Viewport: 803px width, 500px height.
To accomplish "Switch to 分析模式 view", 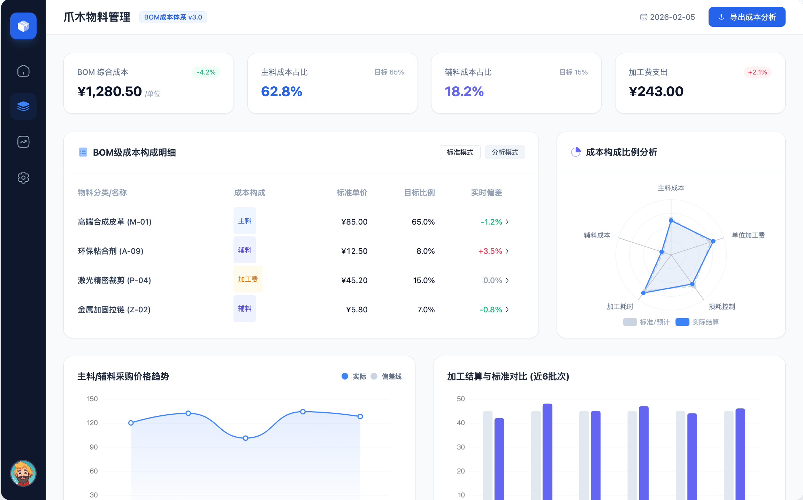I will pyautogui.click(x=505, y=152).
